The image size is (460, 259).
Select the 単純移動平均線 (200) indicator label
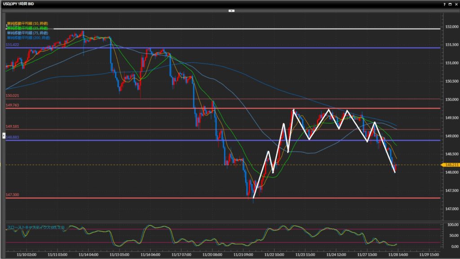point(28,37)
